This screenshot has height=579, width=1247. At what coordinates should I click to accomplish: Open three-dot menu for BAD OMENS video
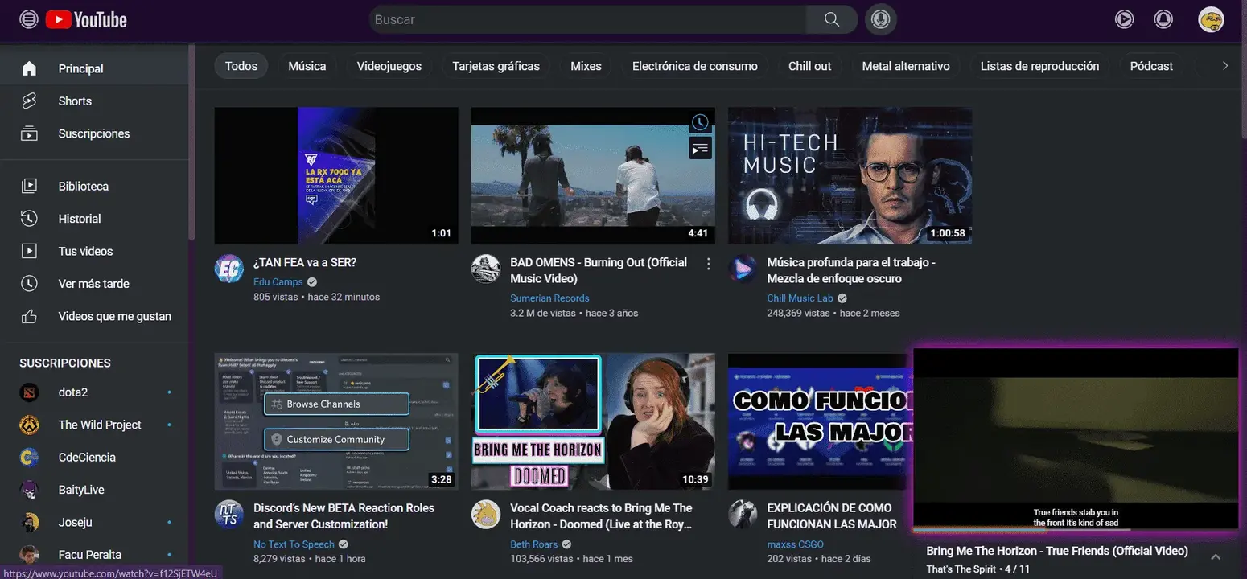709,264
